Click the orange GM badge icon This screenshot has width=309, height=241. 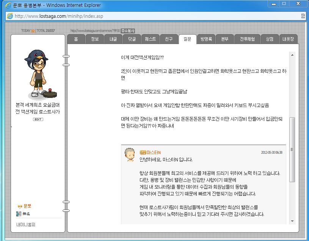coord(143,153)
